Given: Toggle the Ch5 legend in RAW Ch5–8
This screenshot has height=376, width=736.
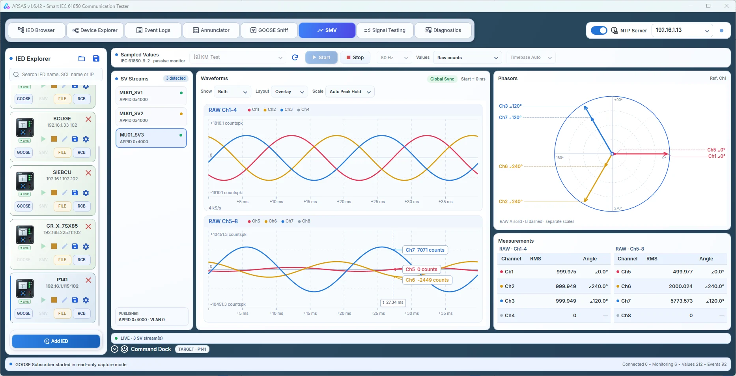Looking at the screenshot, I should [x=254, y=221].
